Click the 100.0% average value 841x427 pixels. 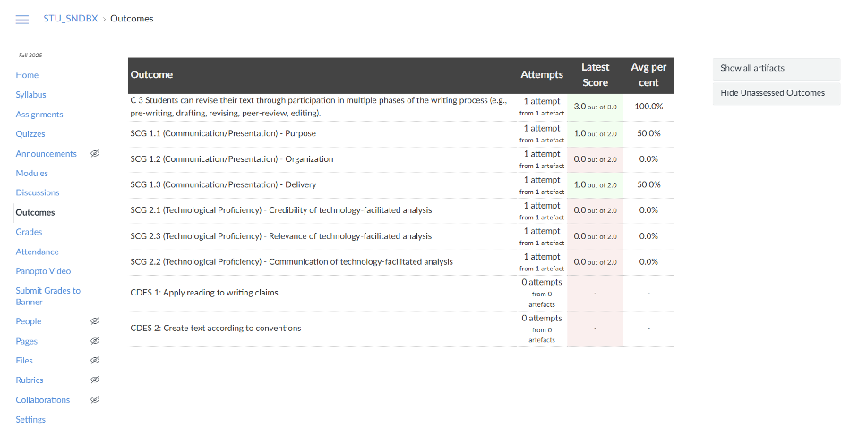648,107
